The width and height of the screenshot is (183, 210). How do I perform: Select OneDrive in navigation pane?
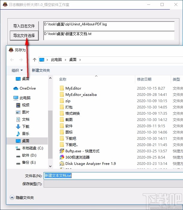tap(28, 88)
